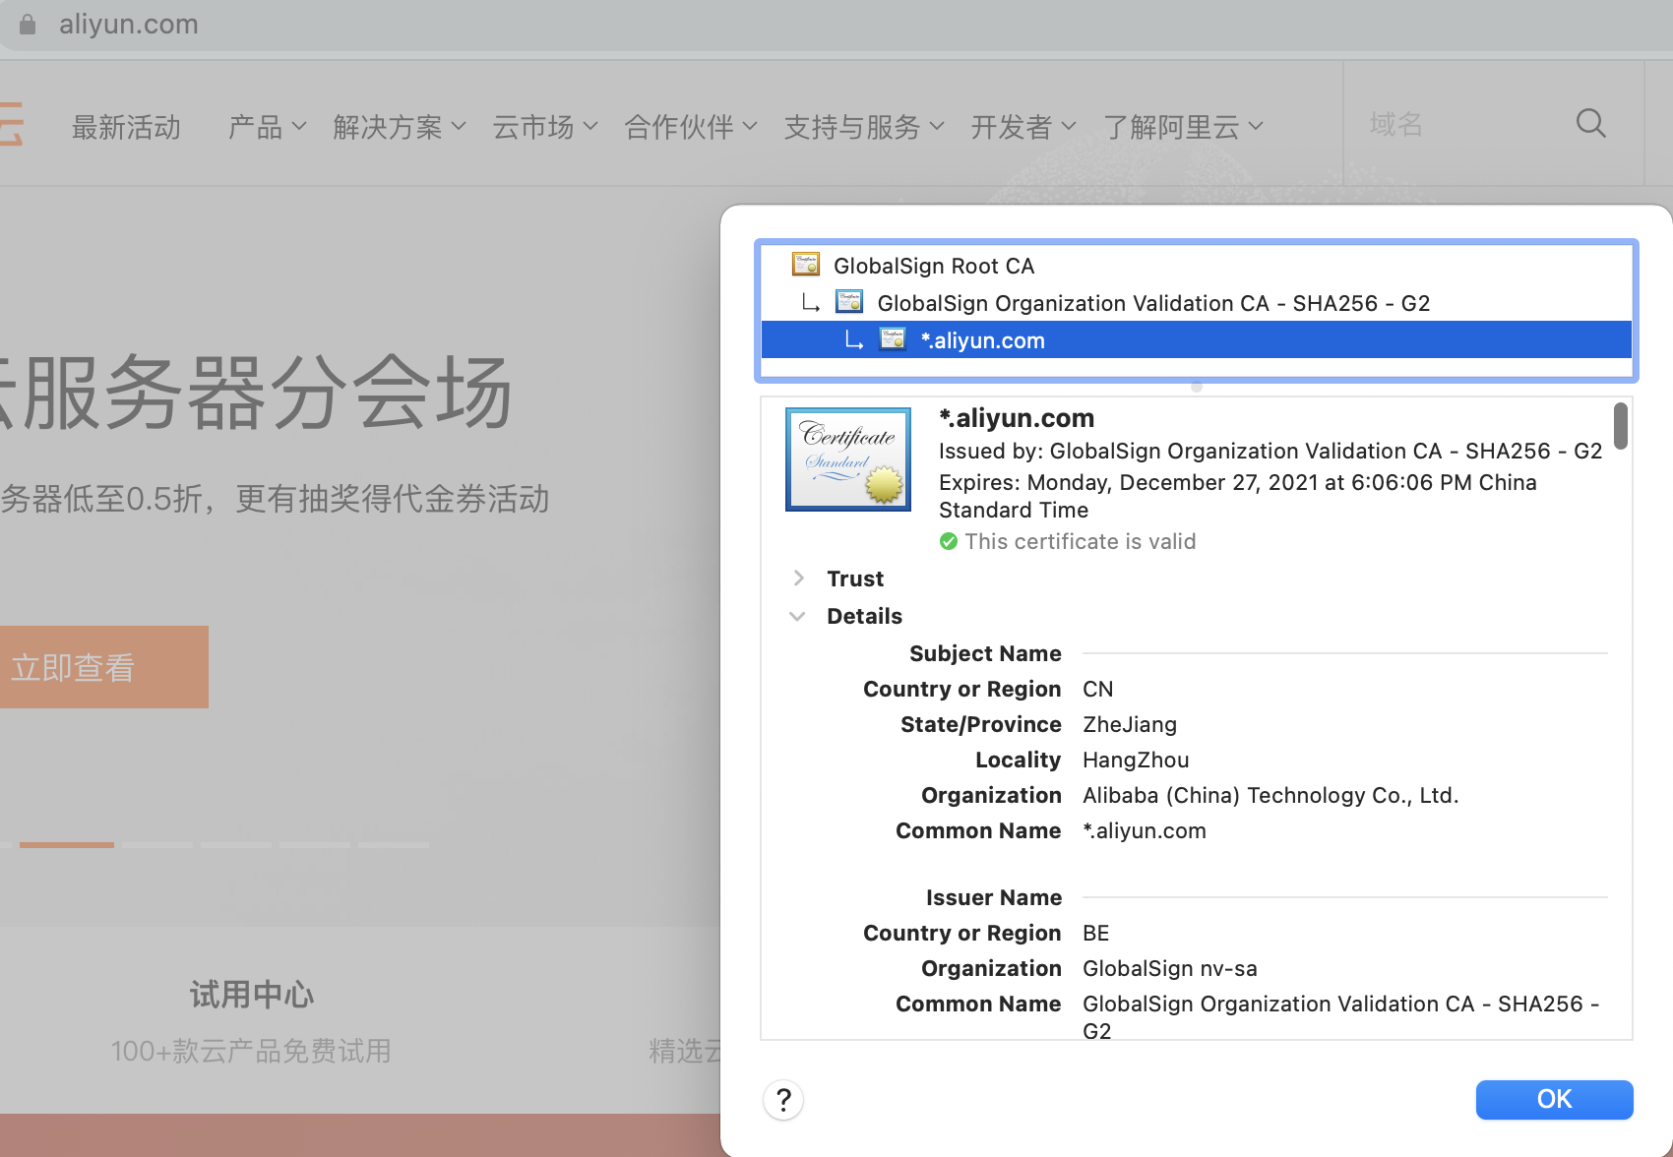Collapse the Details section

(x=798, y=616)
